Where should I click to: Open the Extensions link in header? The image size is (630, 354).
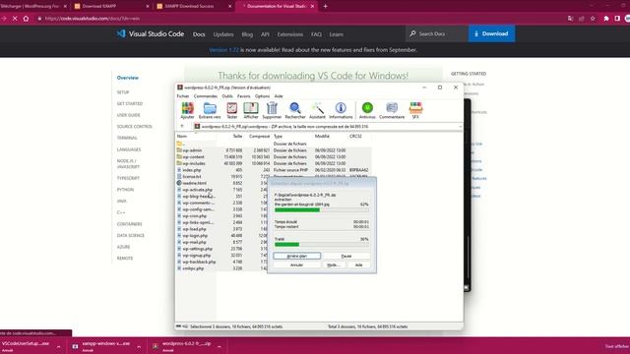click(x=290, y=34)
